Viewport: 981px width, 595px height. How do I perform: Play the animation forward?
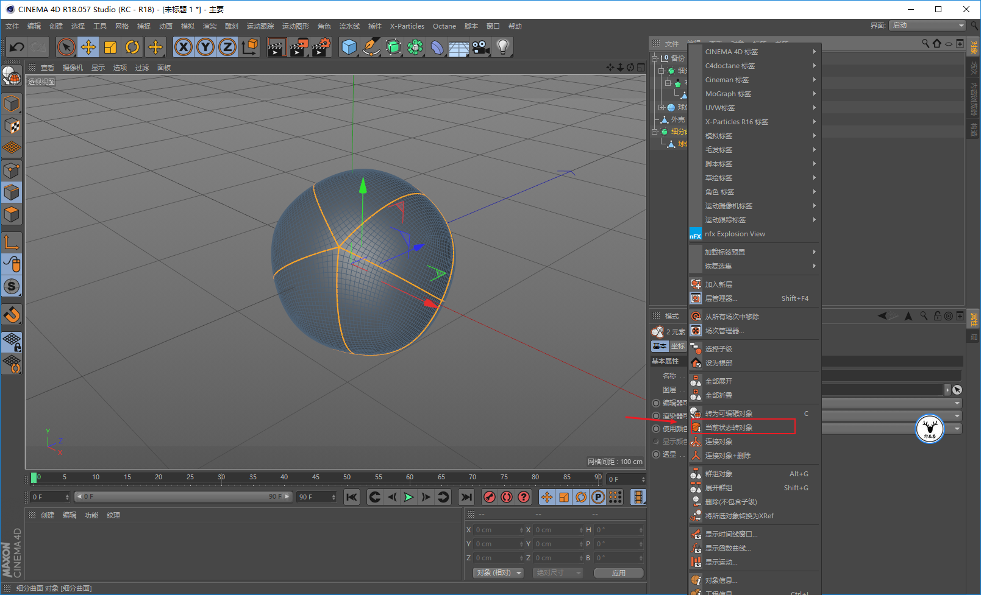pyautogui.click(x=409, y=497)
